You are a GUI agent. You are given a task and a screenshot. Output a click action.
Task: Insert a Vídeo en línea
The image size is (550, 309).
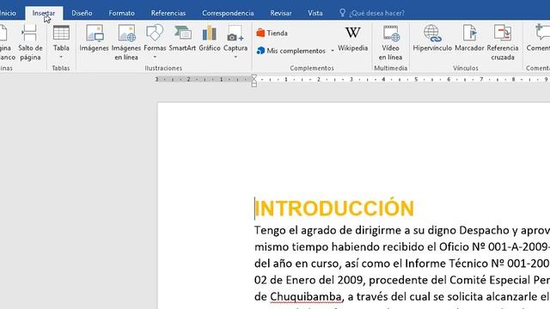pyautogui.click(x=390, y=43)
